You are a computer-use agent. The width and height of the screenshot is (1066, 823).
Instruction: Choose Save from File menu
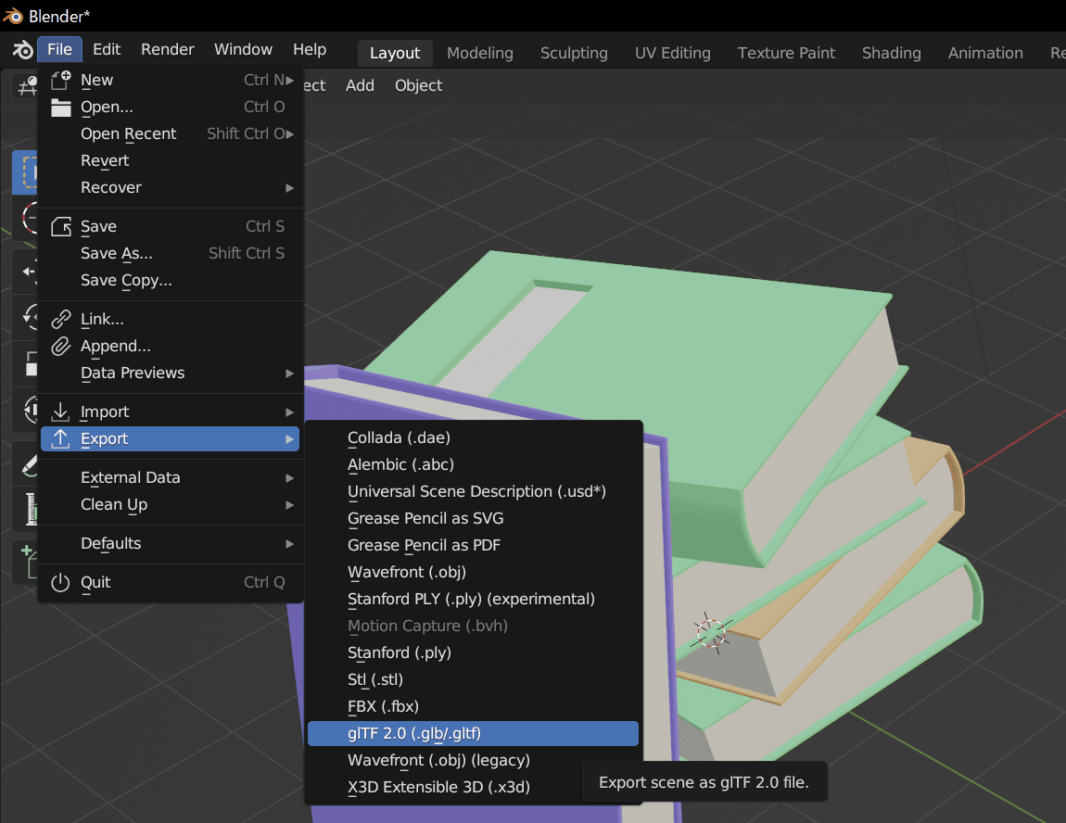pos(170,226)
